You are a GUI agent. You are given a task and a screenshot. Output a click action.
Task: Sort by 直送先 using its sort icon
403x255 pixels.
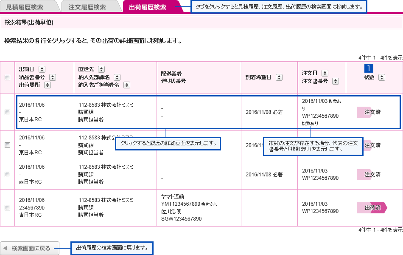click(101, 69)
